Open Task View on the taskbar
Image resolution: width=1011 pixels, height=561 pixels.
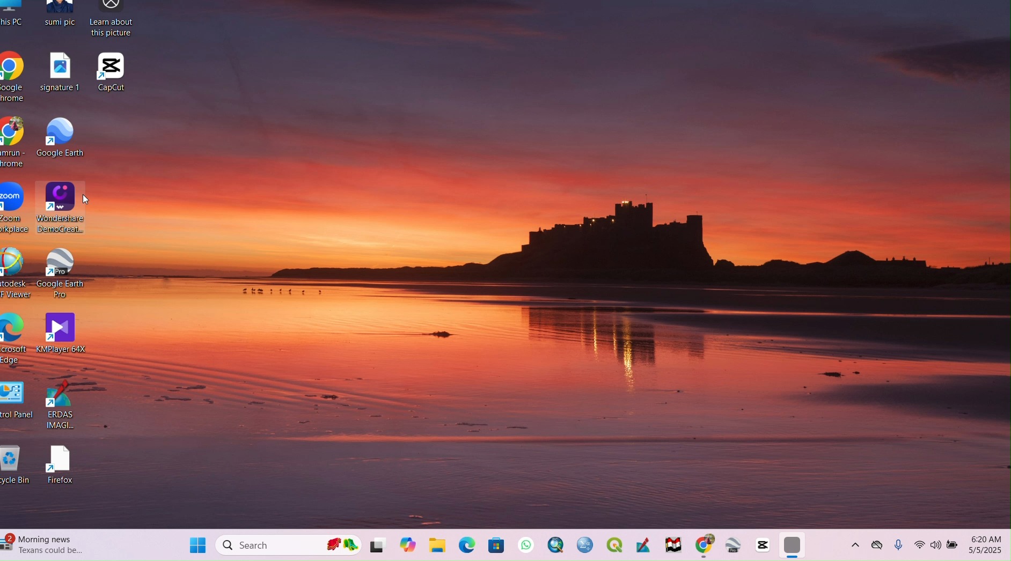click(379, 545)
